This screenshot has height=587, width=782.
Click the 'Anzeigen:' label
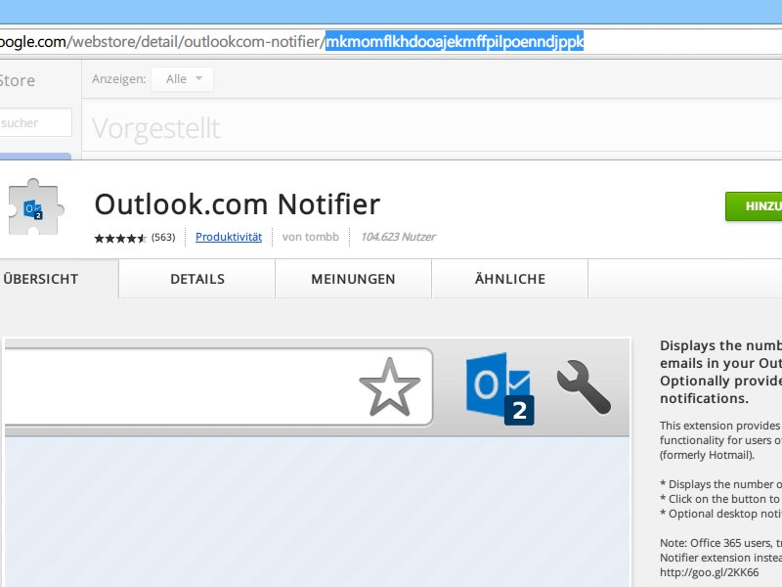pyautogui.click(x=118, y=79)
